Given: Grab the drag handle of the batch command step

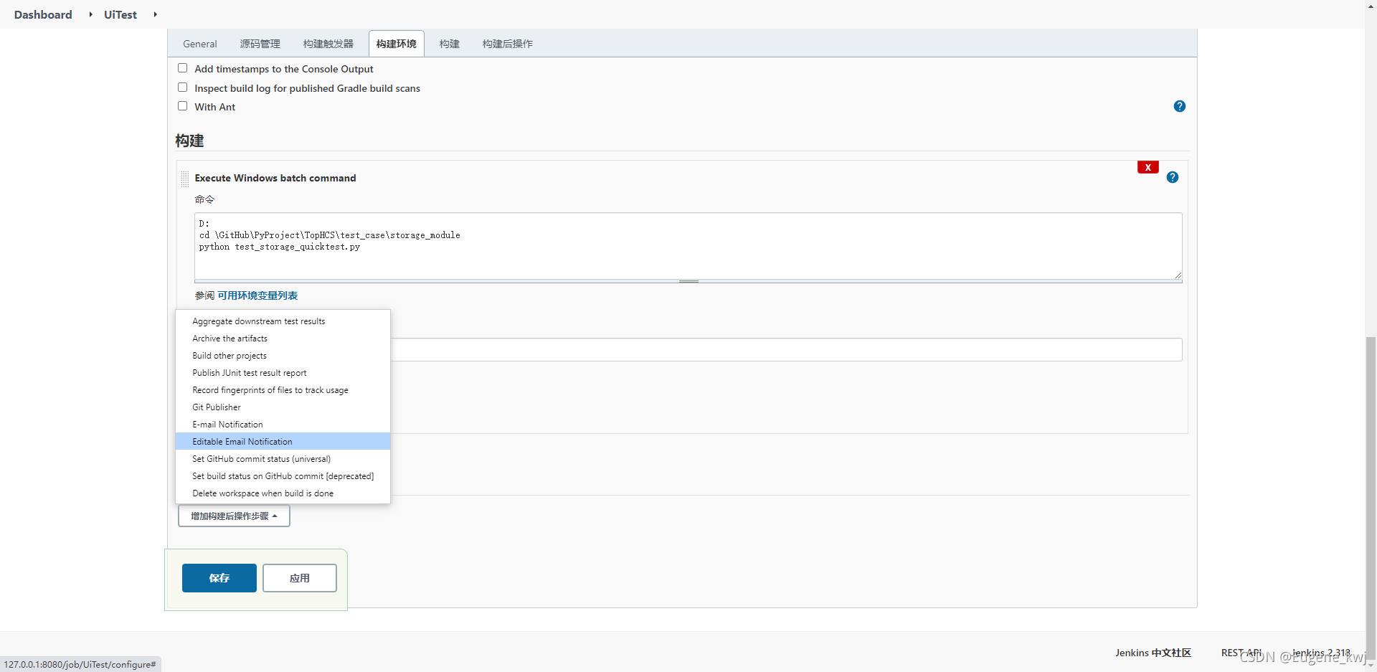Looking at the screenshot, I should point(185,179).
